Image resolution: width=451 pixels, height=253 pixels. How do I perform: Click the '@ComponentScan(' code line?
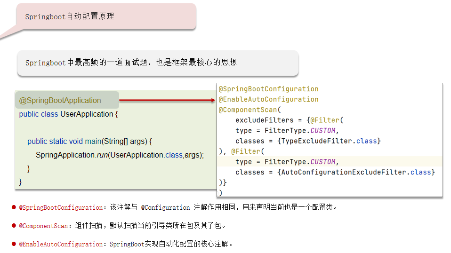250,110
